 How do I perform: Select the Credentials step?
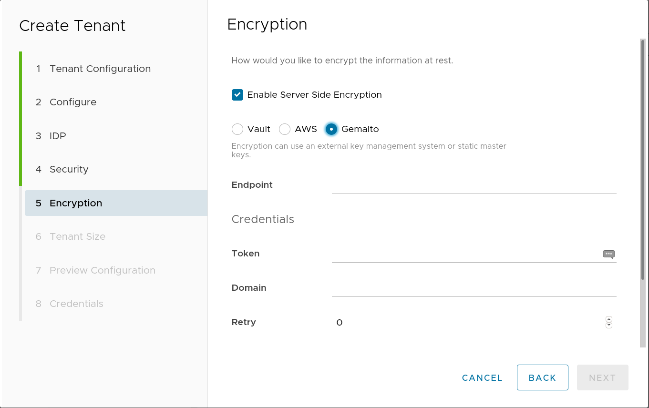(76, 304)
